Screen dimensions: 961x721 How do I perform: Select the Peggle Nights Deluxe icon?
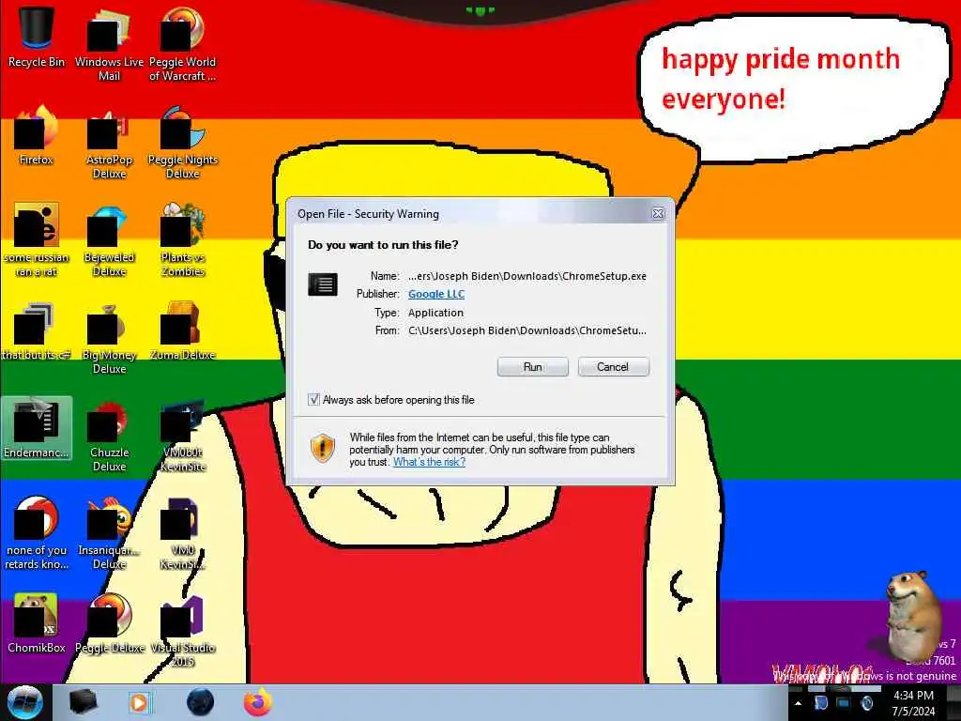(x=182, y=141)
